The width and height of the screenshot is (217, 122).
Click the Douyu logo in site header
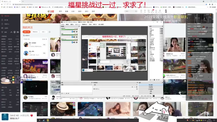pyautogui.click(x=51, y=11)
